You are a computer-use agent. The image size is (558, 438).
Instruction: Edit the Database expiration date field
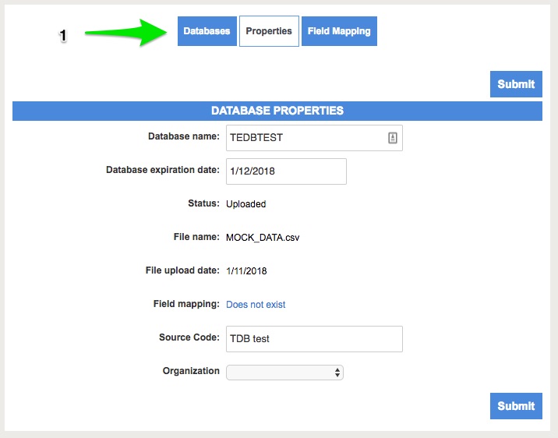[286, 171]
